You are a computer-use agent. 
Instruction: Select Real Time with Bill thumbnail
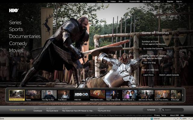coord(114,95)
